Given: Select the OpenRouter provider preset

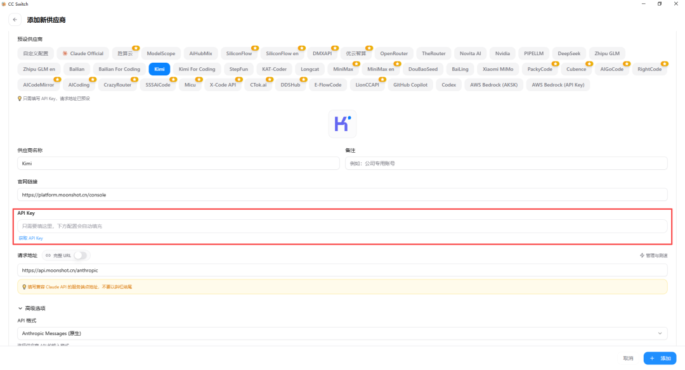Looking at the screenshot, I should 394,53.
